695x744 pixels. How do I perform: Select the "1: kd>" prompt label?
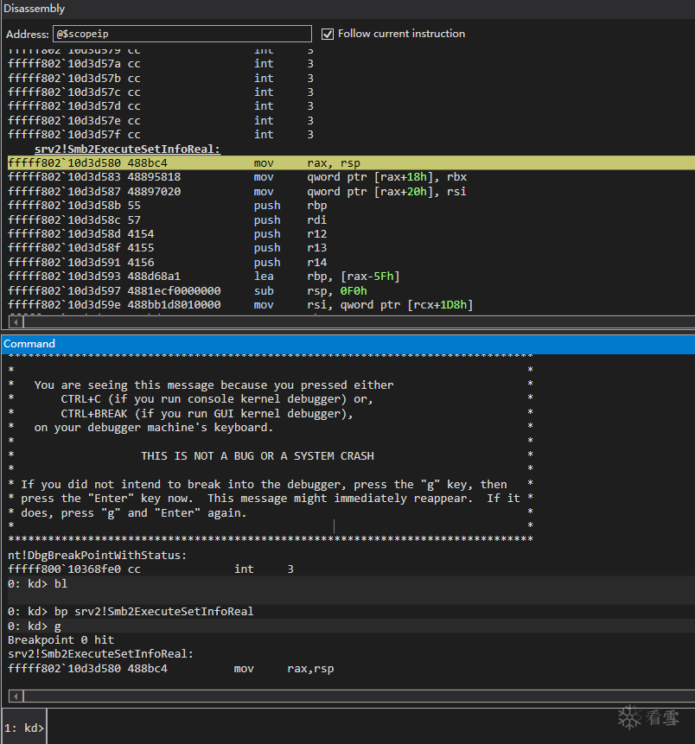[24, 728]
